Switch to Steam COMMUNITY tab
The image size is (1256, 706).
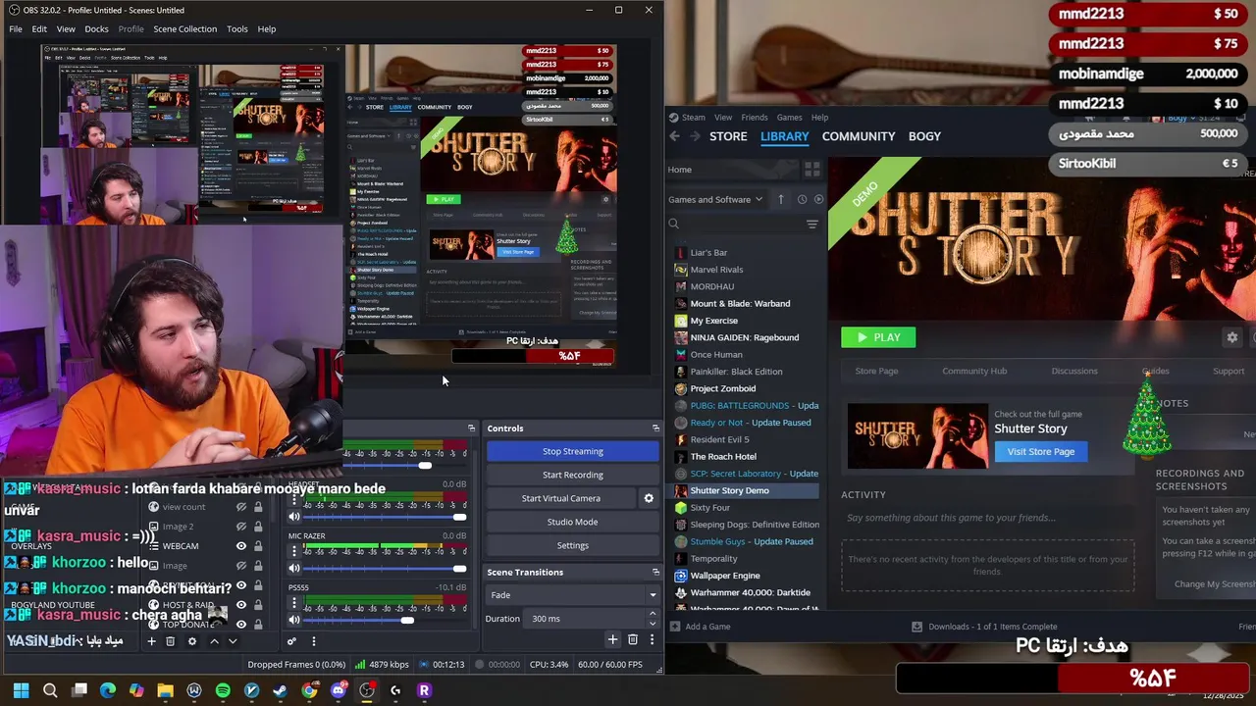pyautogui.click(x=859, y=136)
